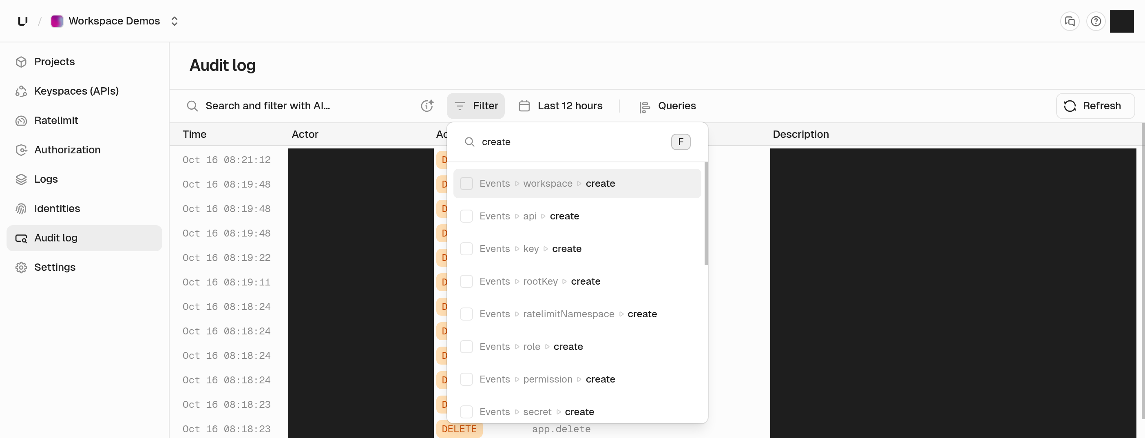Select the Events permission create option
Screen dimensions: 1145x438
pos(577,379)
